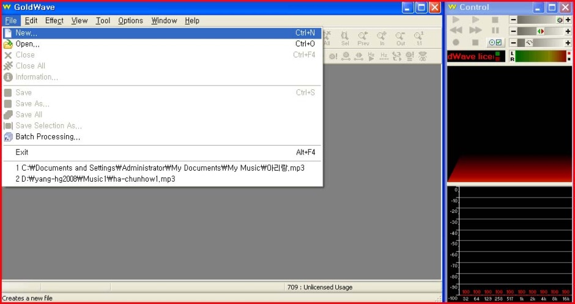Click the grayed Save As... entry
Viewport: 575px width, 304px height.
click(x=162, y=104)
